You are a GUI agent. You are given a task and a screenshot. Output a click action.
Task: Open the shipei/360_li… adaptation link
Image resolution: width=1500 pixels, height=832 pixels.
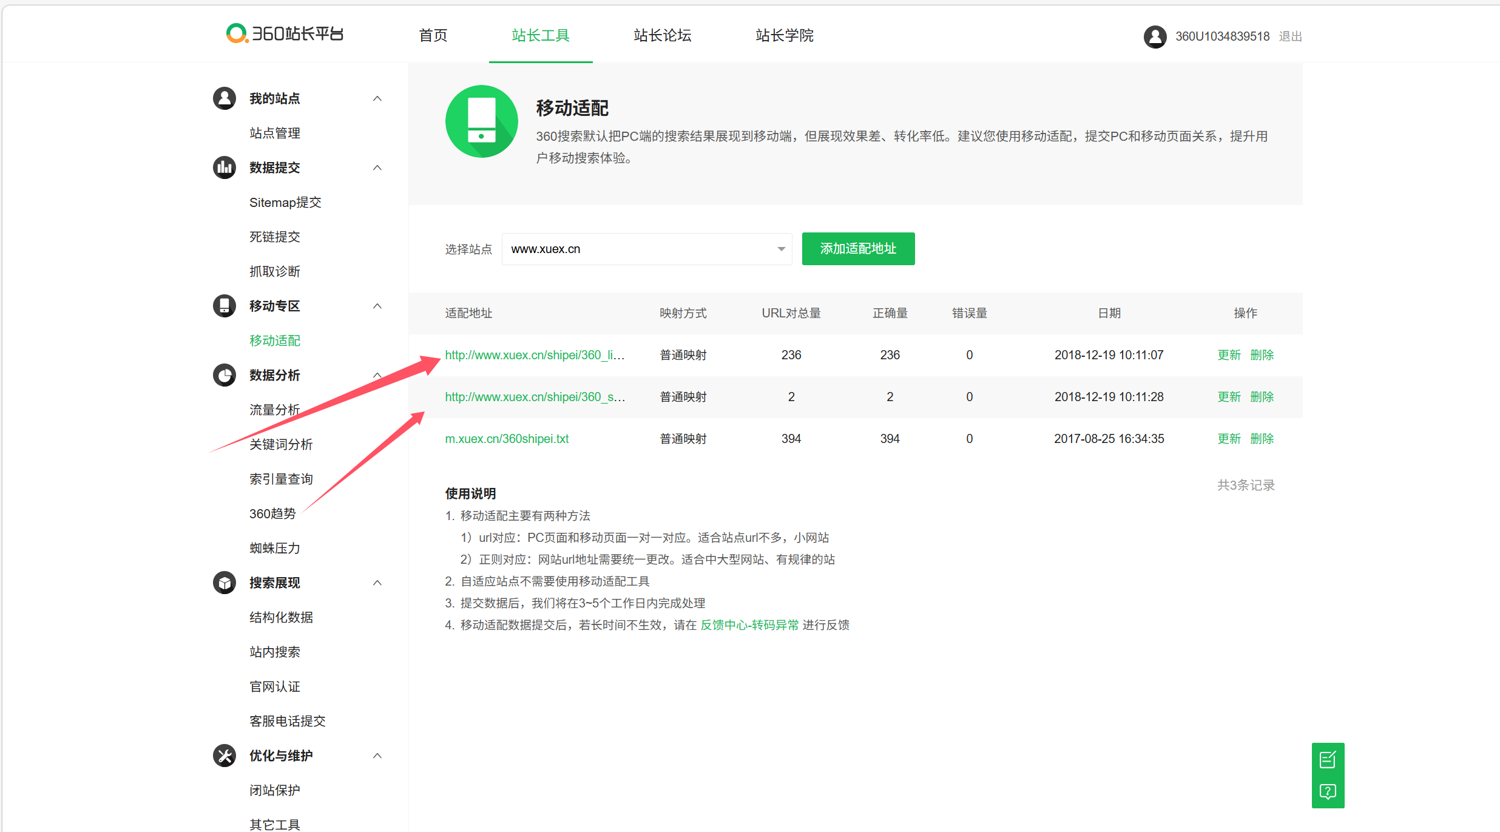[535, 355]
